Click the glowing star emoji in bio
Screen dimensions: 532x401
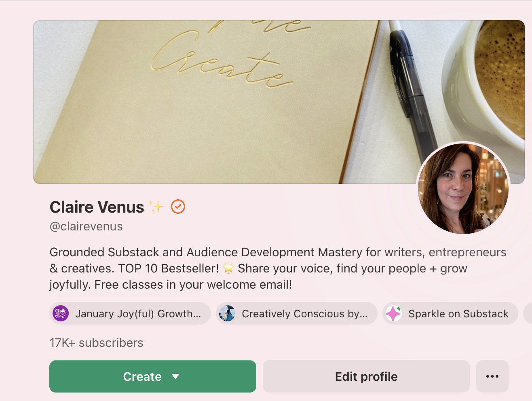tap(228, 268)
